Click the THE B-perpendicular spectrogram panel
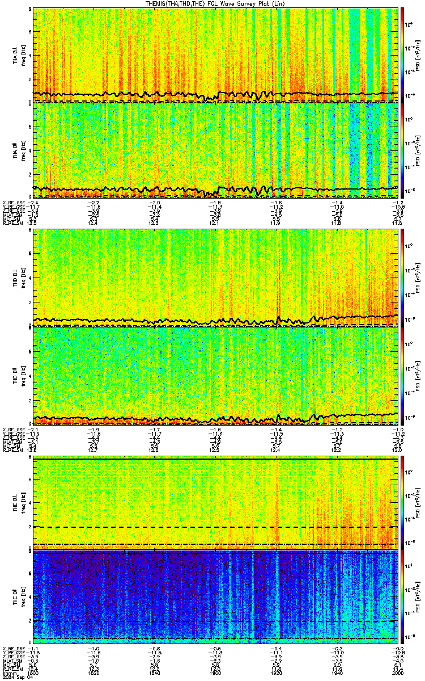425x681 pixels. tap(215, 503)
